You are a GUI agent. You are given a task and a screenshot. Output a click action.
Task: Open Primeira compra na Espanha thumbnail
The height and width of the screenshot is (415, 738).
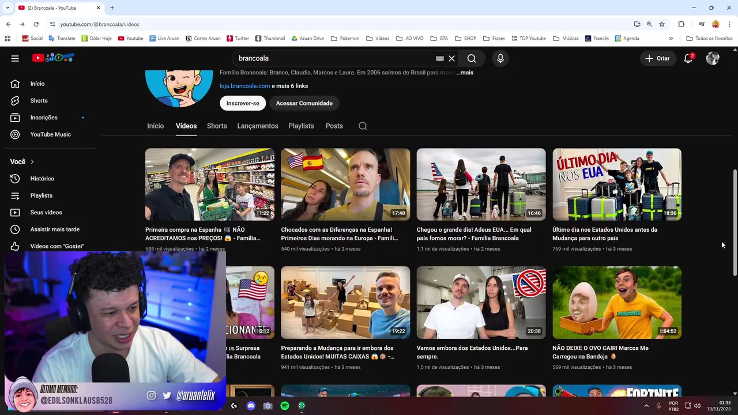[210, 184]
